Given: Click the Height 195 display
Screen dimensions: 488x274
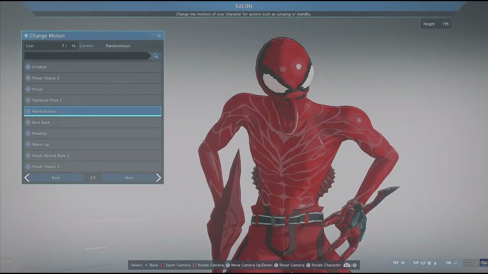Looking at the screenshot, I should pyautogui.click(x=436, y=24).
